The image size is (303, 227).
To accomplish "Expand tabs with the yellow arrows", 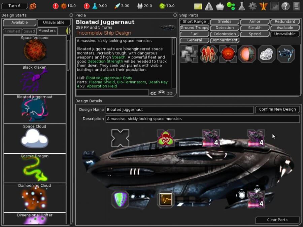I will 68,31.
